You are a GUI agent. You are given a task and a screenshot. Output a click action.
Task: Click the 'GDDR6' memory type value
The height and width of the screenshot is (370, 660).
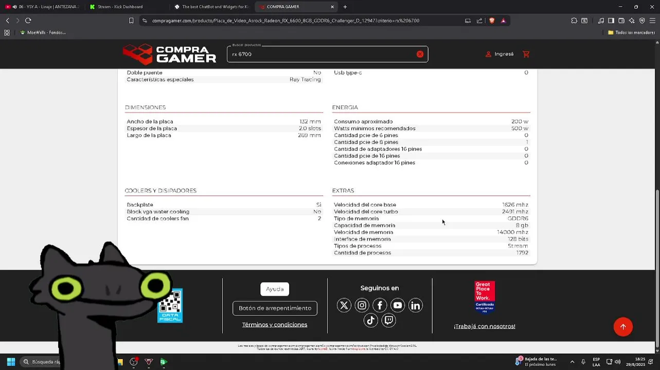(518, 218)
